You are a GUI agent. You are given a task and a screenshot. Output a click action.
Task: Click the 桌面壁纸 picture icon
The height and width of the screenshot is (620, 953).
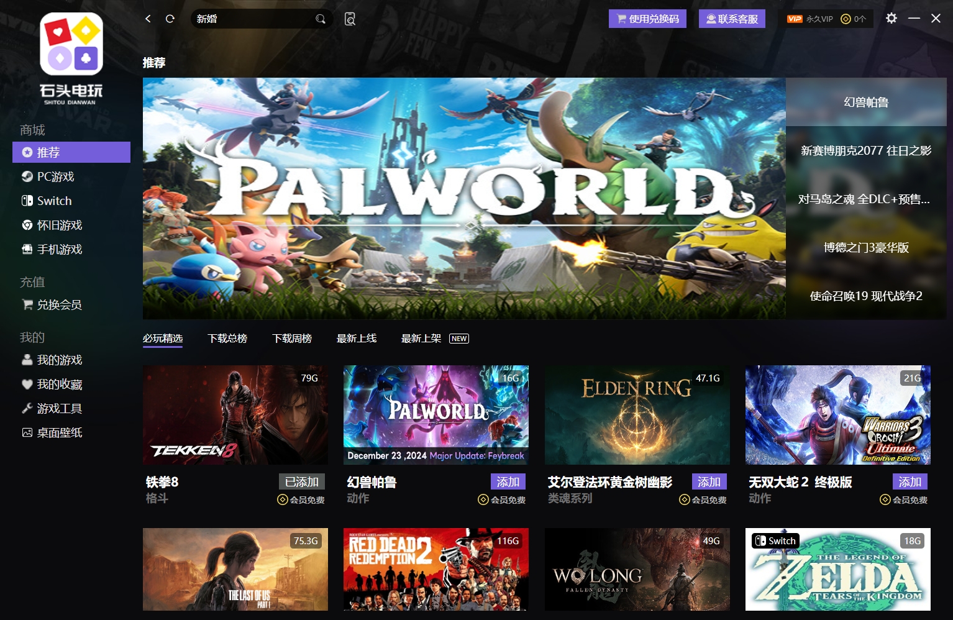pos(27,432)
